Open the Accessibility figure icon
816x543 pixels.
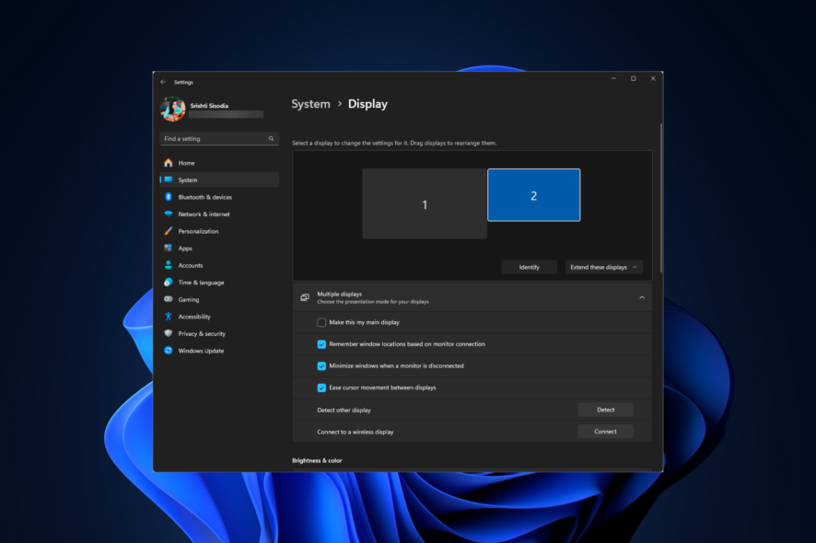(x=169, y=317)
